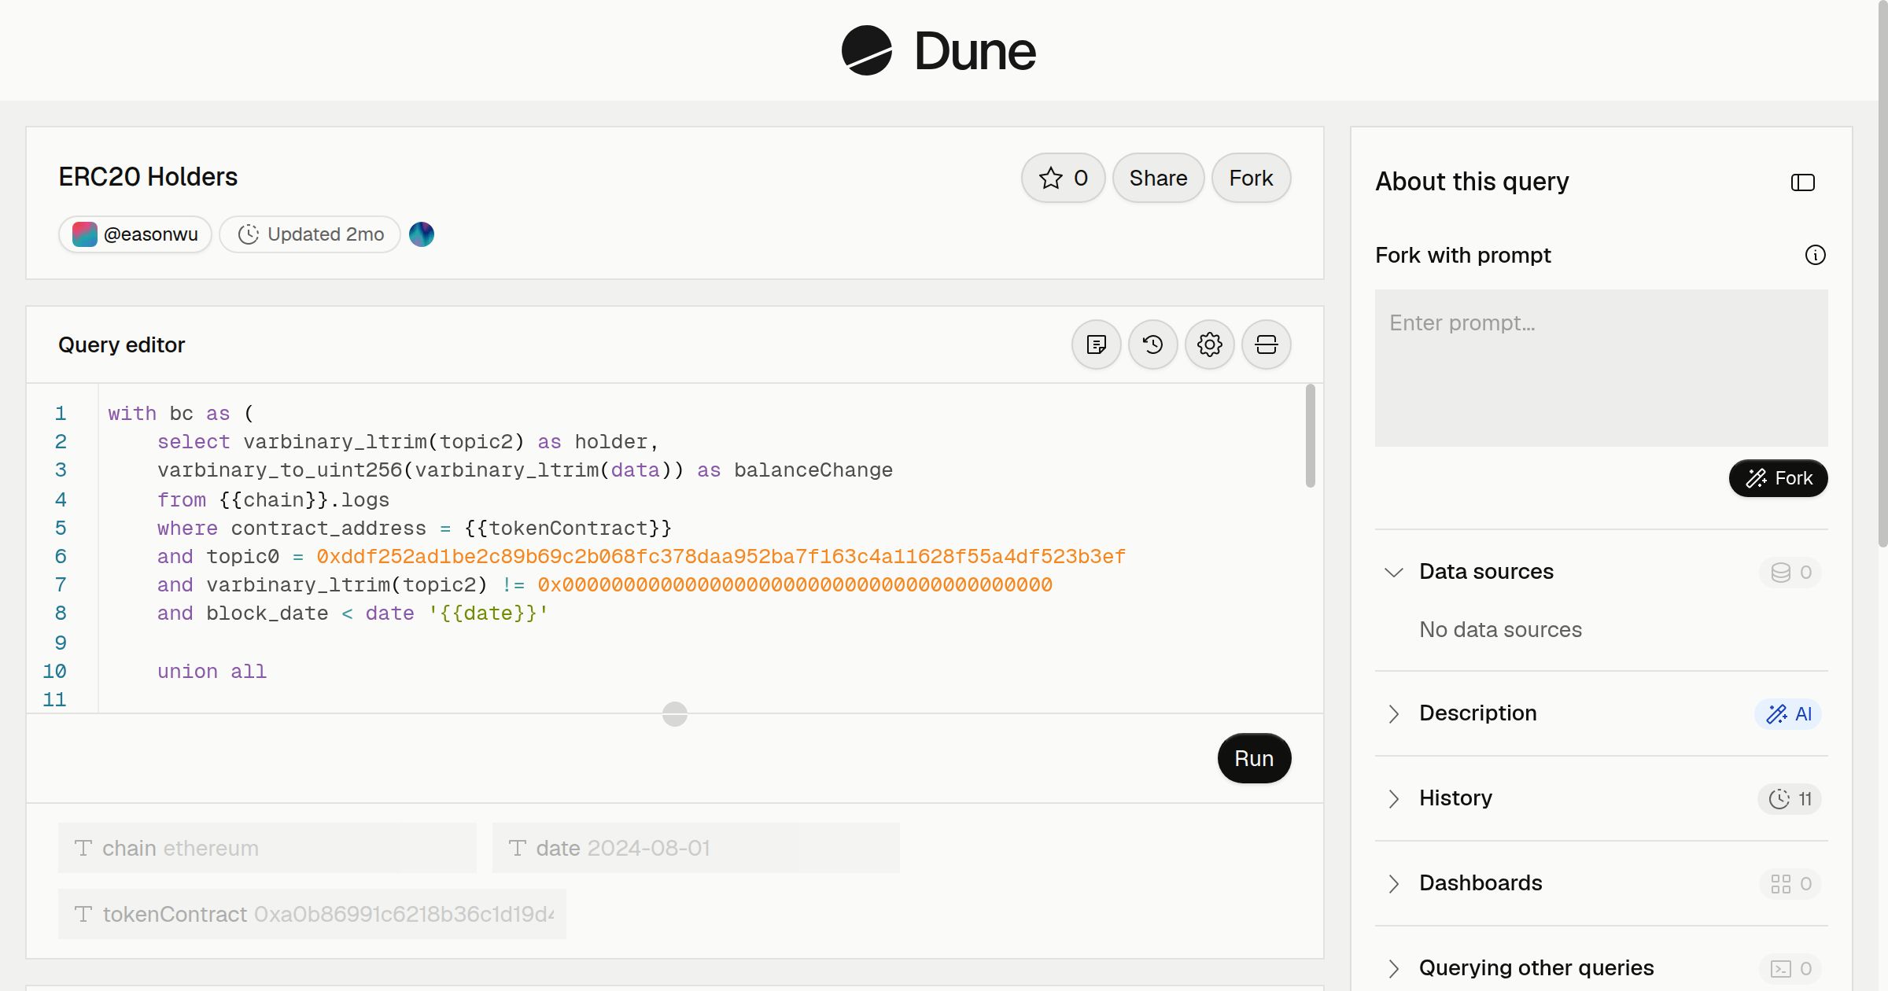Open query editor settings gear
The image size is (1888, 991).
(x=1210, y=344)
